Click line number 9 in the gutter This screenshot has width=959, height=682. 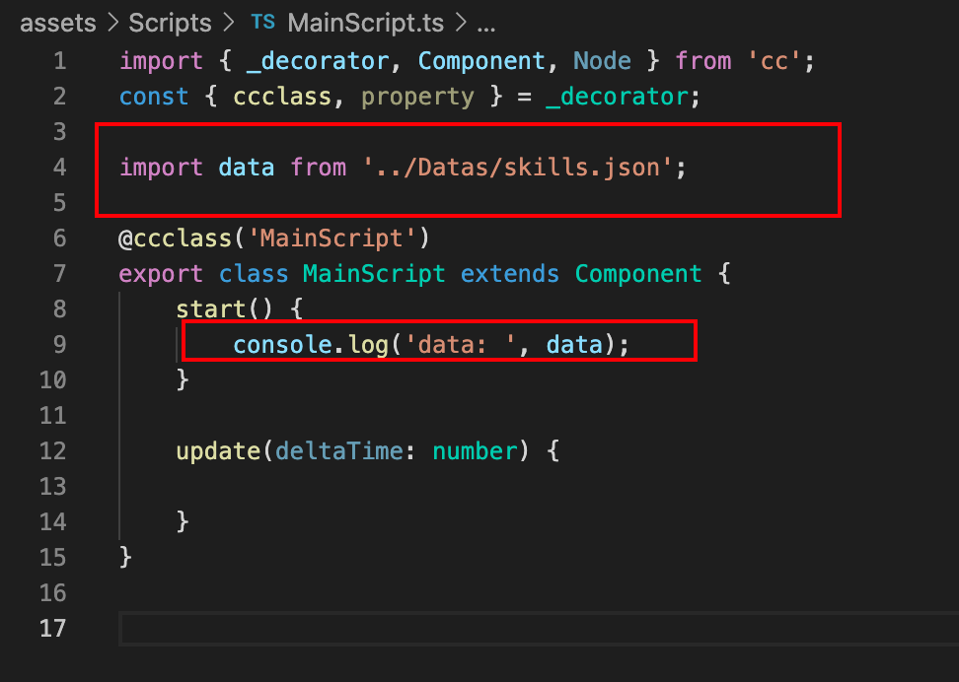[x=59, y=345]
